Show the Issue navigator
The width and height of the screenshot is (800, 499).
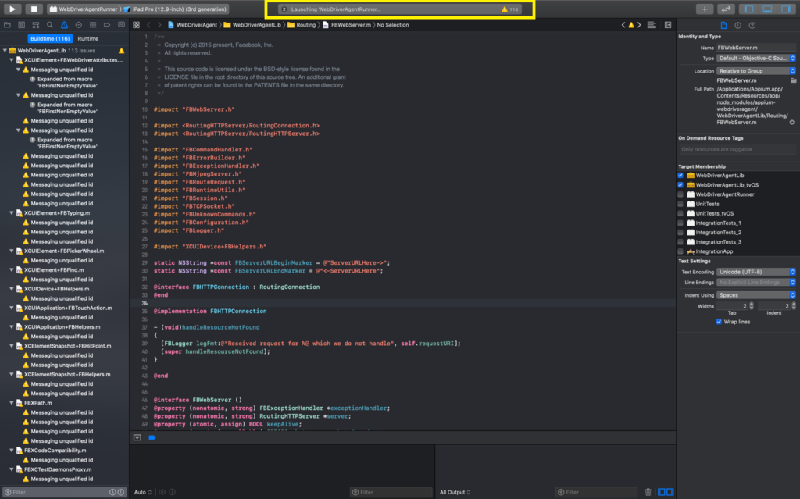coord(64,25)
